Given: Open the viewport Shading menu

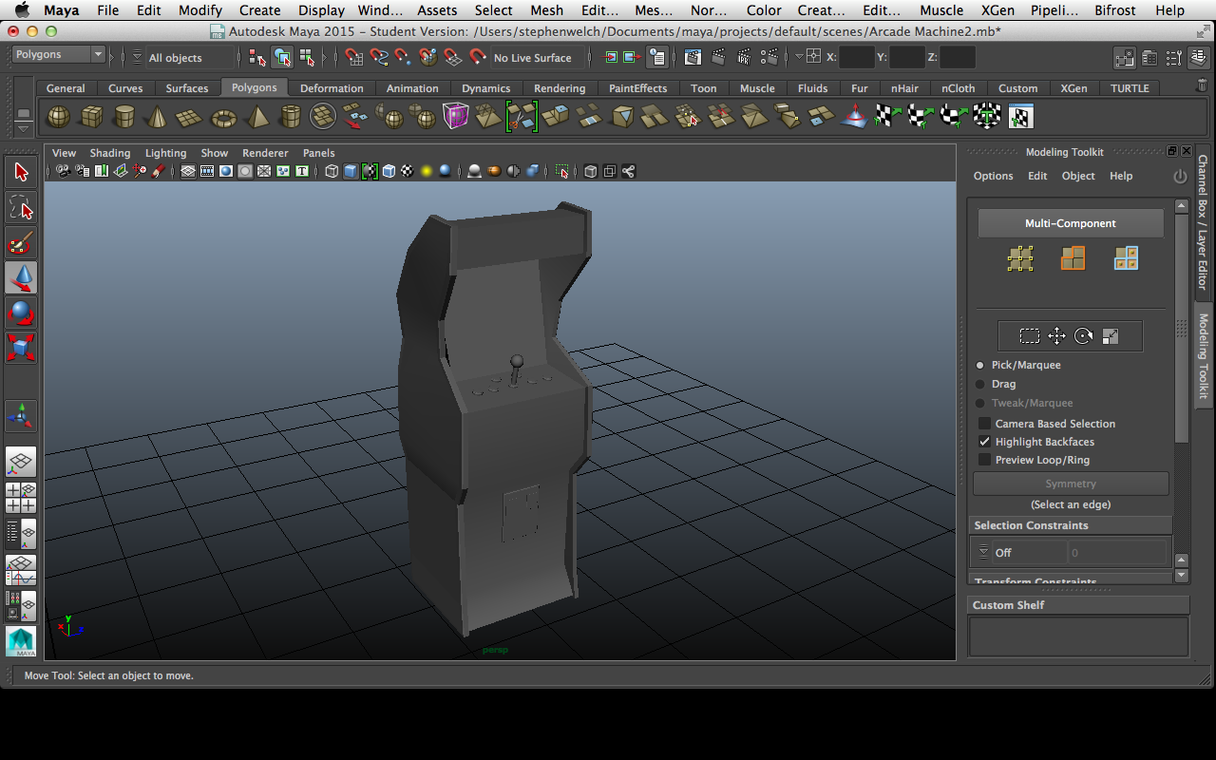Looking at the screenshot, I should pos(110,153).
